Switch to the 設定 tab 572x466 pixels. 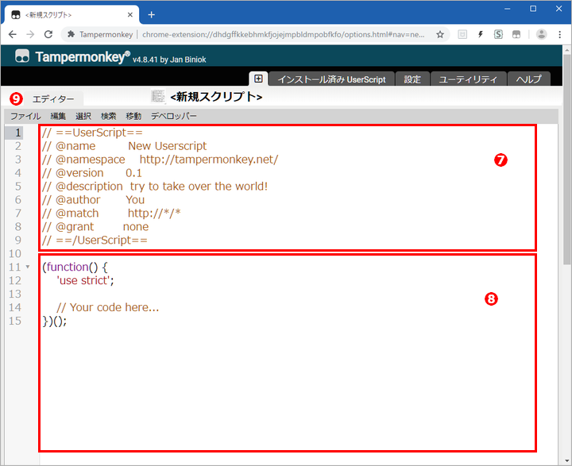[x=412, y=79]
